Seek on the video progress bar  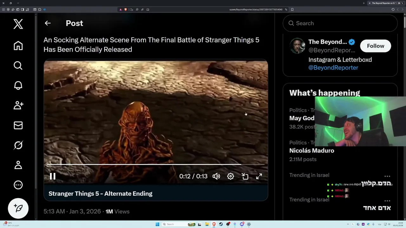tap(155, 164)
